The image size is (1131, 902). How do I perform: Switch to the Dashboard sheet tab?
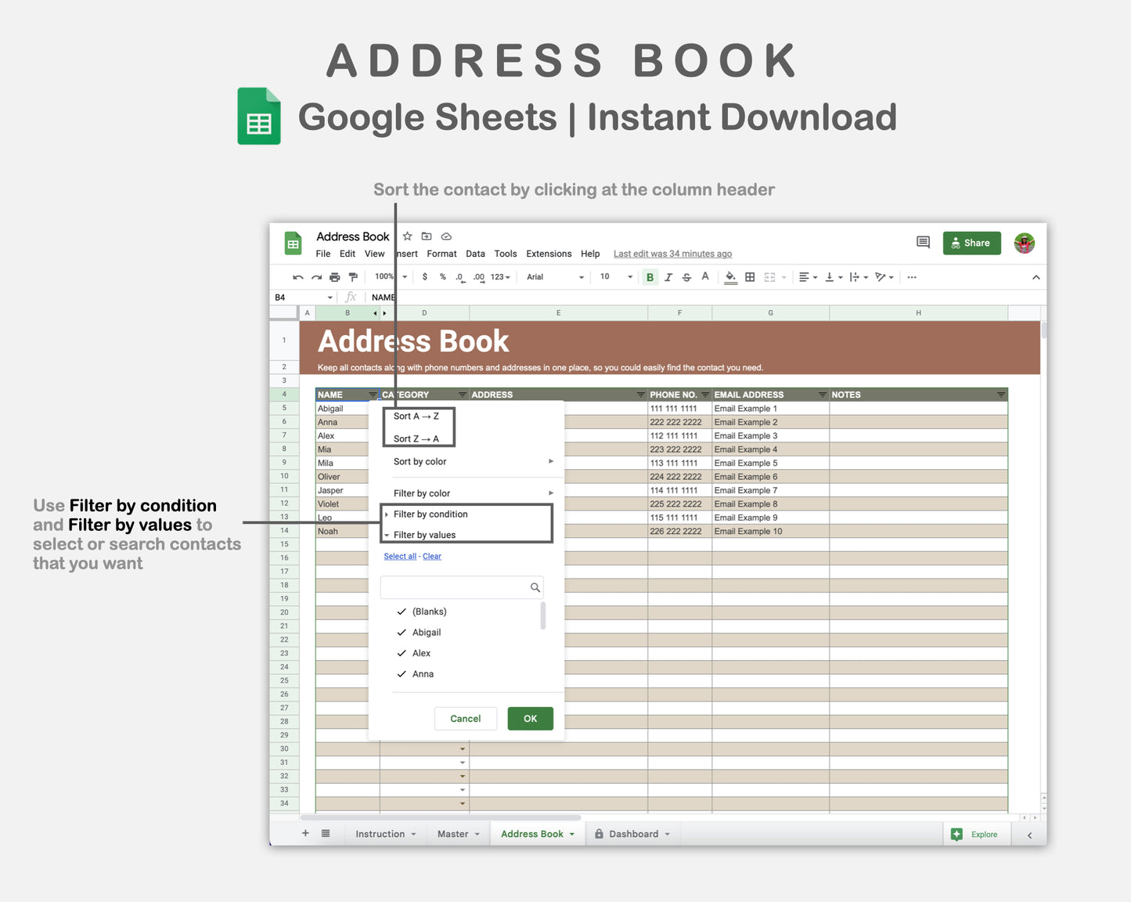[x=632, y=833]
